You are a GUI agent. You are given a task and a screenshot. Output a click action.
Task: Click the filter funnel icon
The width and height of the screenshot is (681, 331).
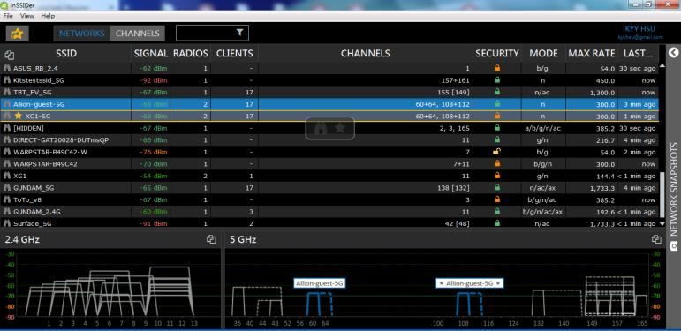pyautogui.click(x=239, y=33)
